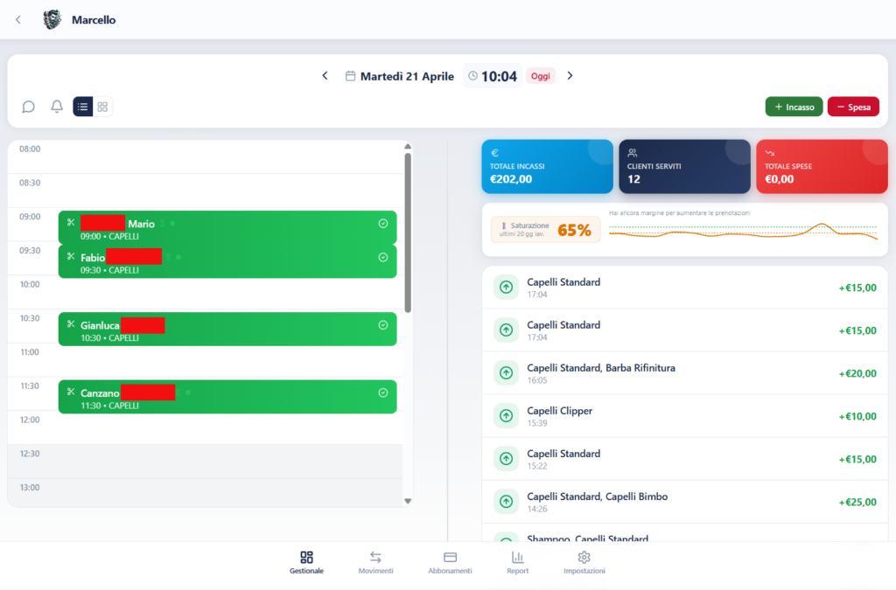
Task: Open the calendar date picker icon
Action: coord(350,76)
